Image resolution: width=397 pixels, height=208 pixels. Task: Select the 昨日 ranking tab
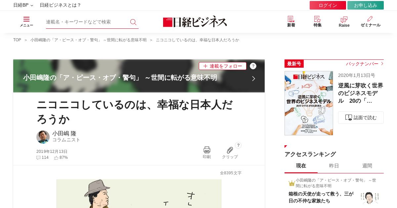click(334, 166)
